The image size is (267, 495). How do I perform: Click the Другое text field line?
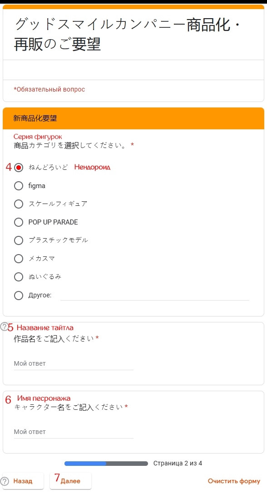click(x=154, y=296)
